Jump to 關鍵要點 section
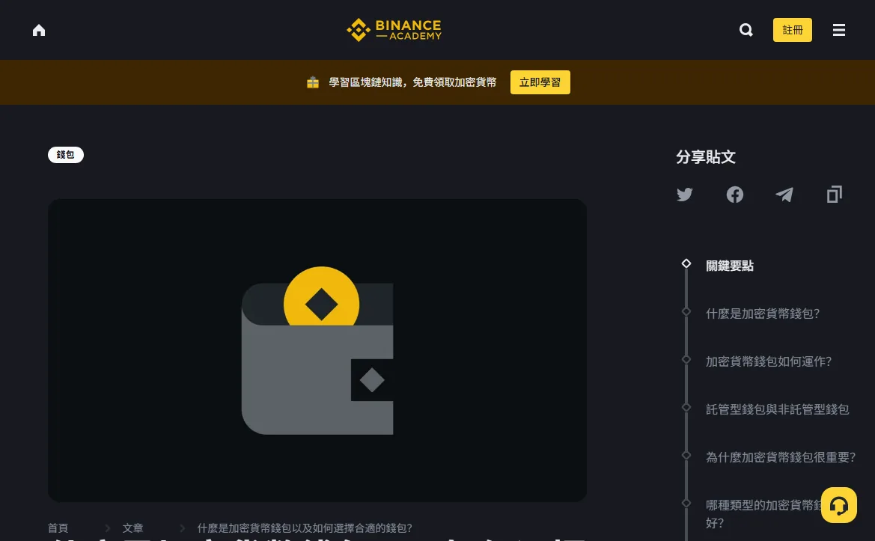The width and height of the screenshot is (875, 541). [x=730, y=266]
